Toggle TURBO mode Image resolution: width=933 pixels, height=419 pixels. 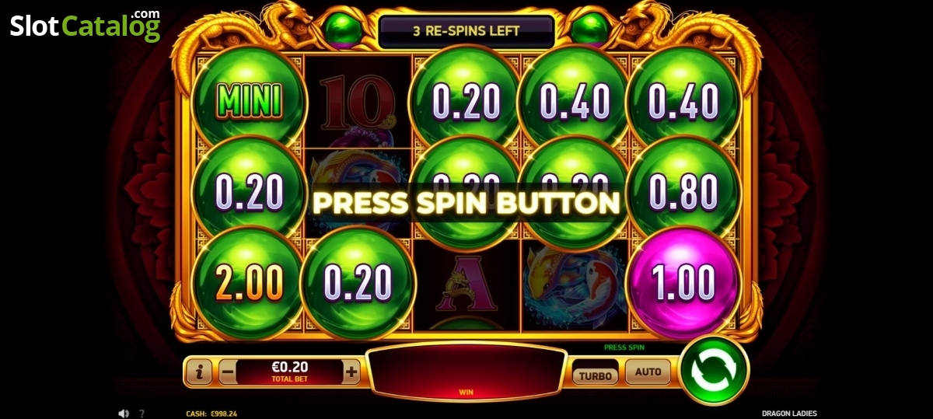click(596, 376)
